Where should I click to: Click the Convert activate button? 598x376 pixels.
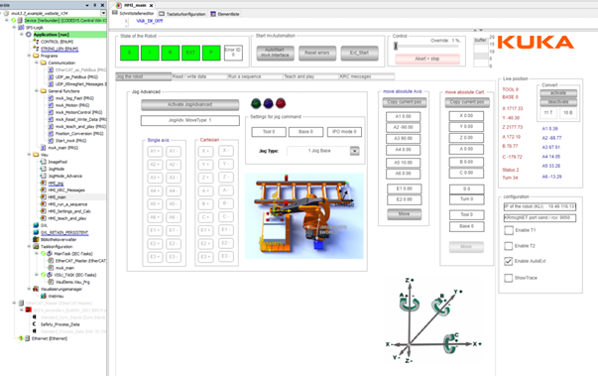[558, 92]
